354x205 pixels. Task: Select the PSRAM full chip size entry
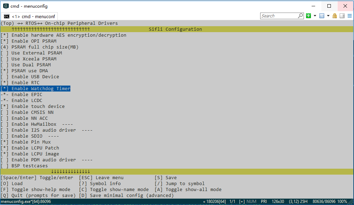coord(40,47)
